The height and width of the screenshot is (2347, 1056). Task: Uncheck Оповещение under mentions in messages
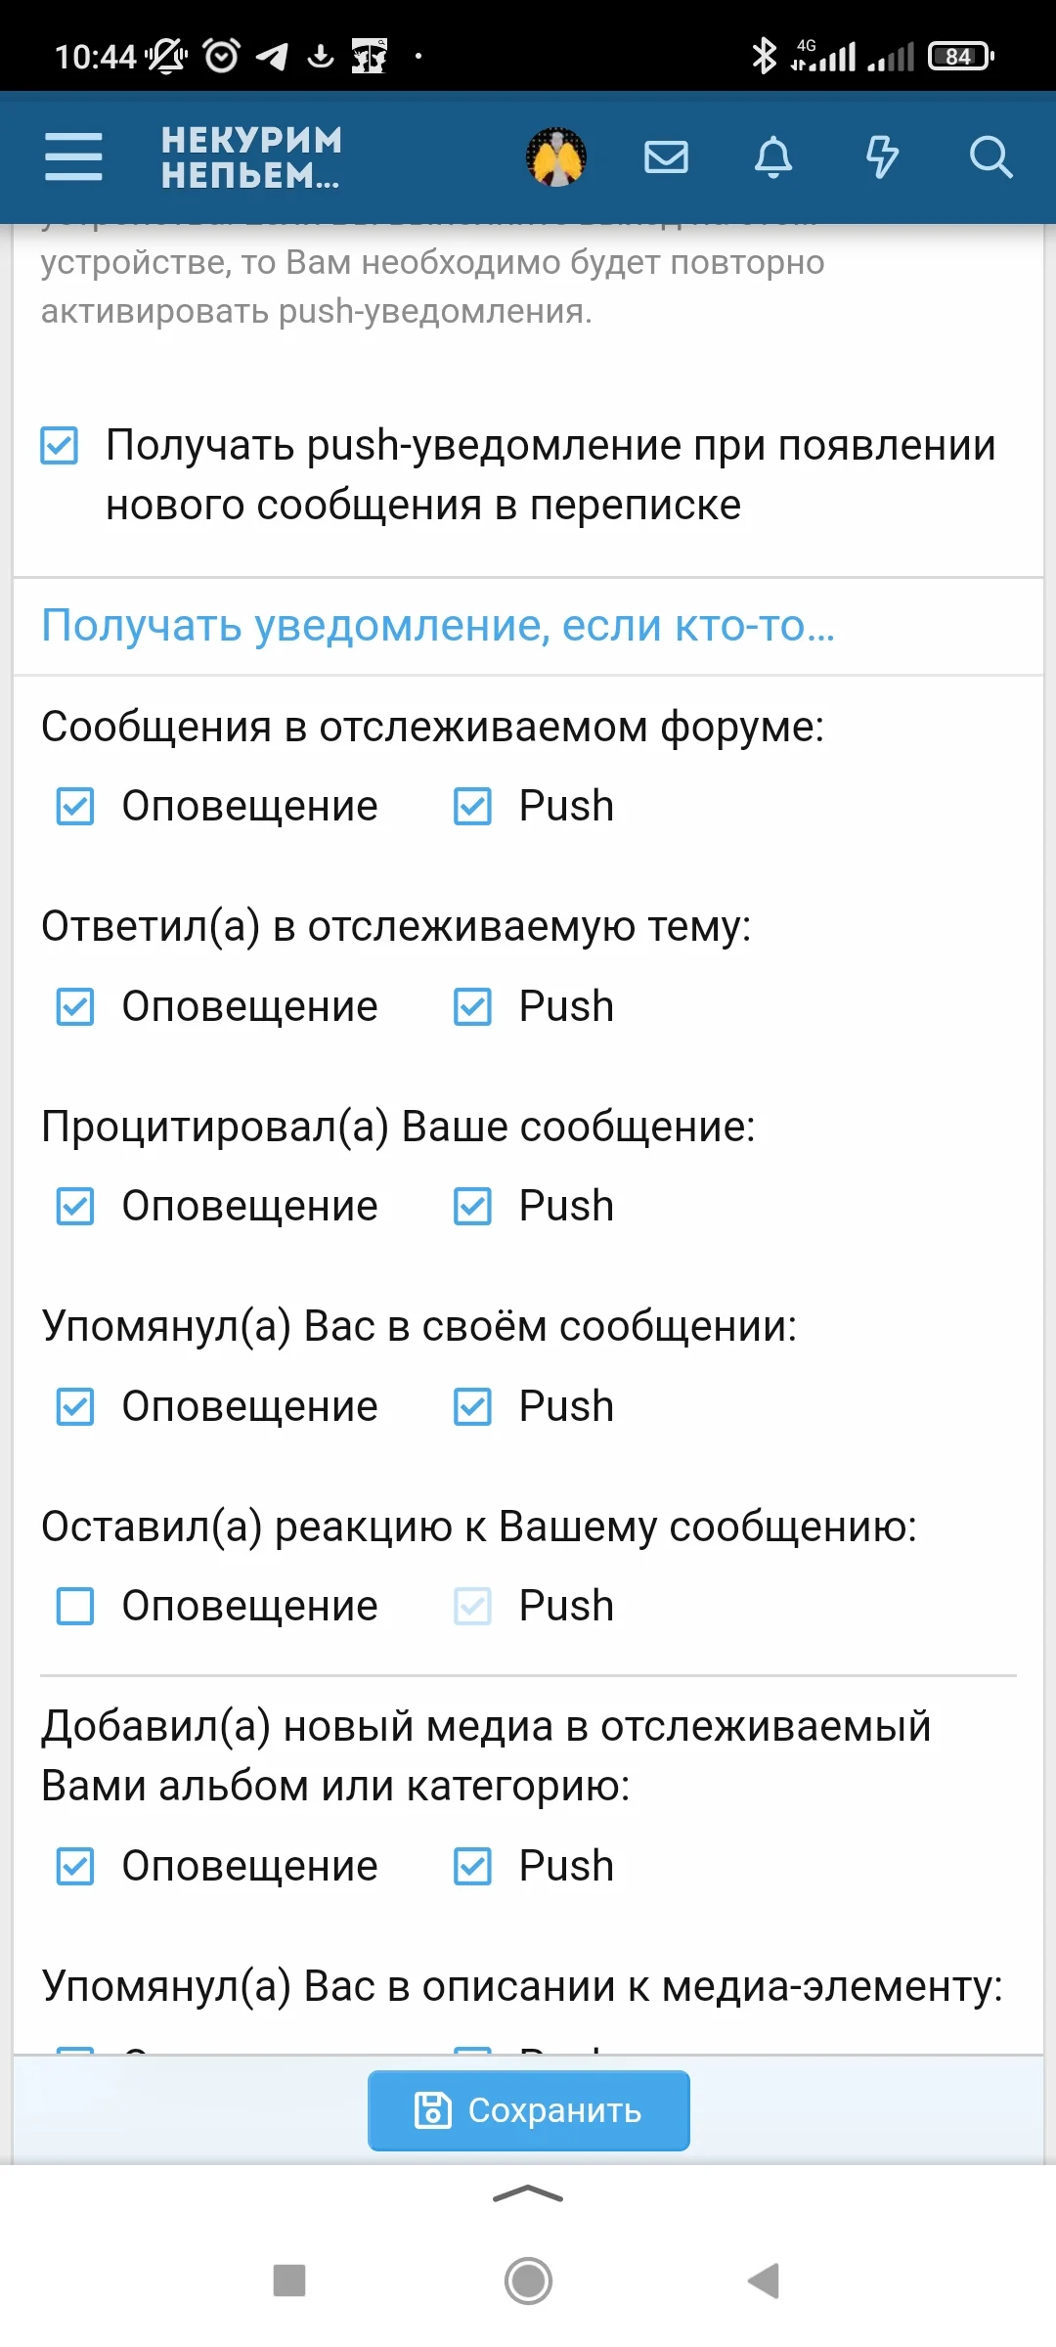tap(74, 1406)
